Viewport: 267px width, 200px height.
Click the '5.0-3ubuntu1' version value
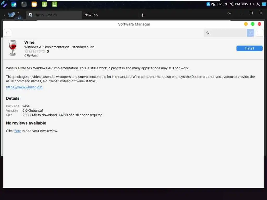tap(33, 110)
